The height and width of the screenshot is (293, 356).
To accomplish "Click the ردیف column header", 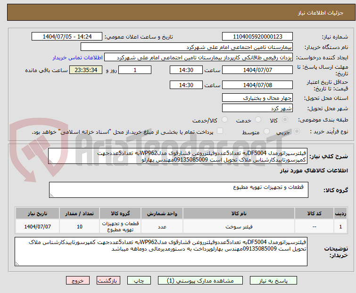I will coord(340,213).
